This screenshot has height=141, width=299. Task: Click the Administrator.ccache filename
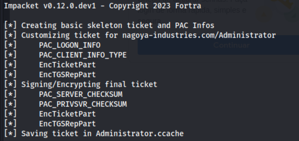tap(140, 134)
